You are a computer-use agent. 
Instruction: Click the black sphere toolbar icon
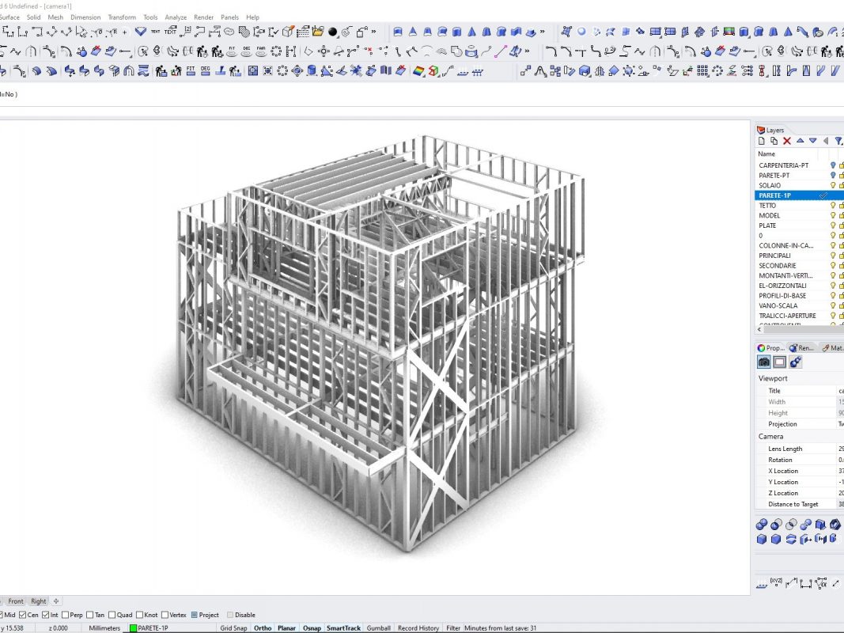(333, 32)
